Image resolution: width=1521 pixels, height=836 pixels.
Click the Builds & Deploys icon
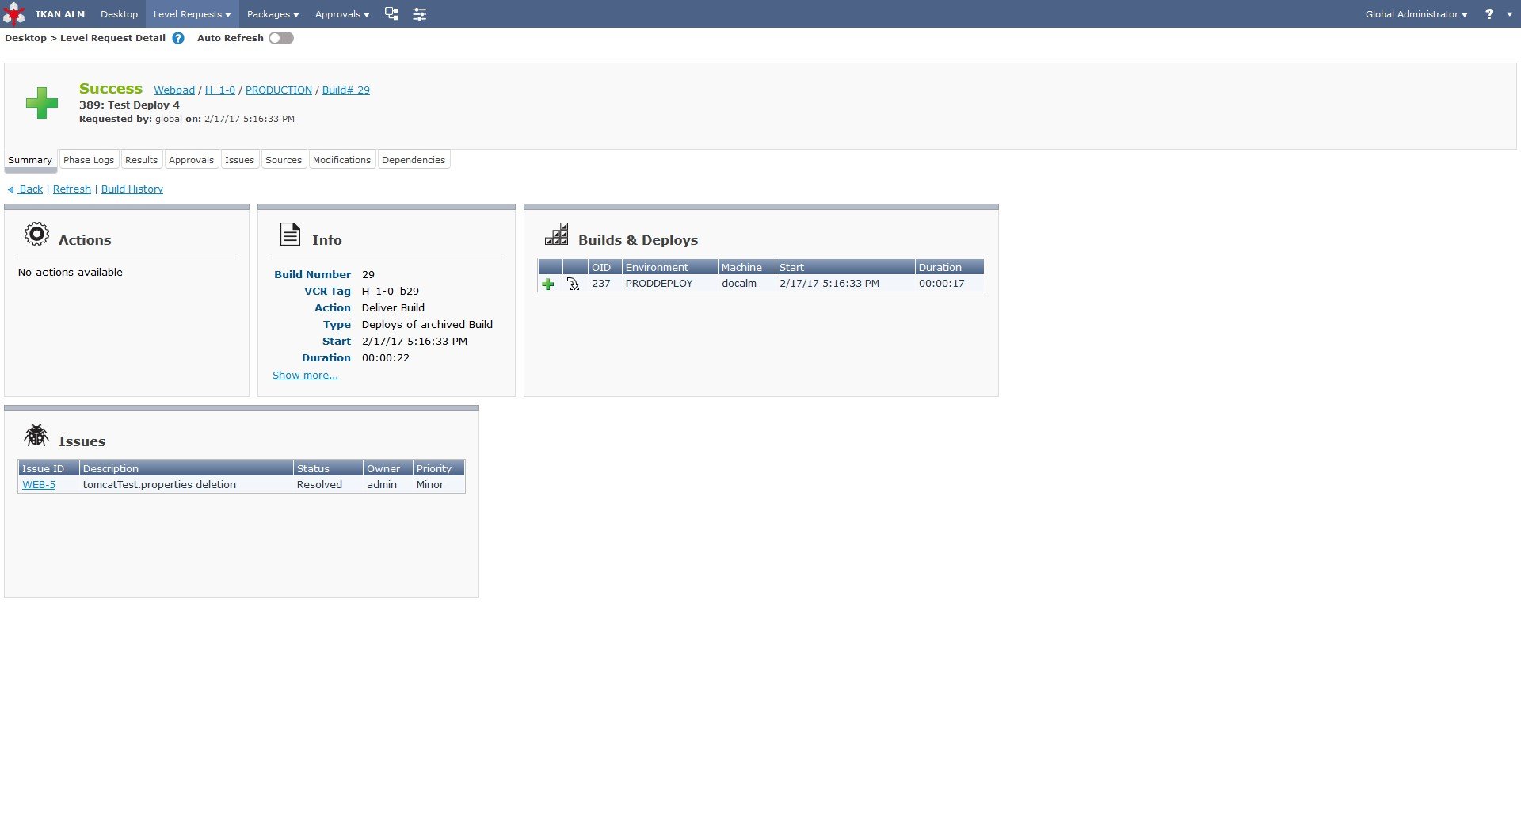(x=556, y=234)
